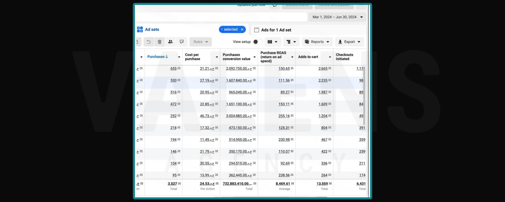
Task: Toggle the View setup switch
Action: click(x=257, y=42)
